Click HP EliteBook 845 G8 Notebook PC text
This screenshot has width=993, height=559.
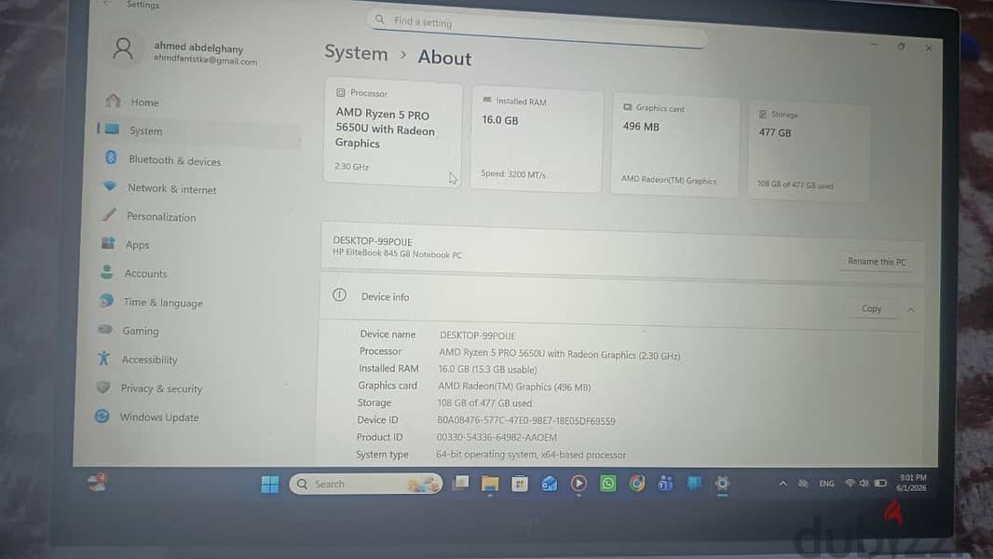[397, 253]
